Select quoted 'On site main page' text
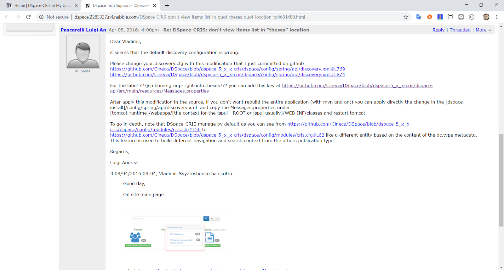504x270 pixels. (143, 194)
